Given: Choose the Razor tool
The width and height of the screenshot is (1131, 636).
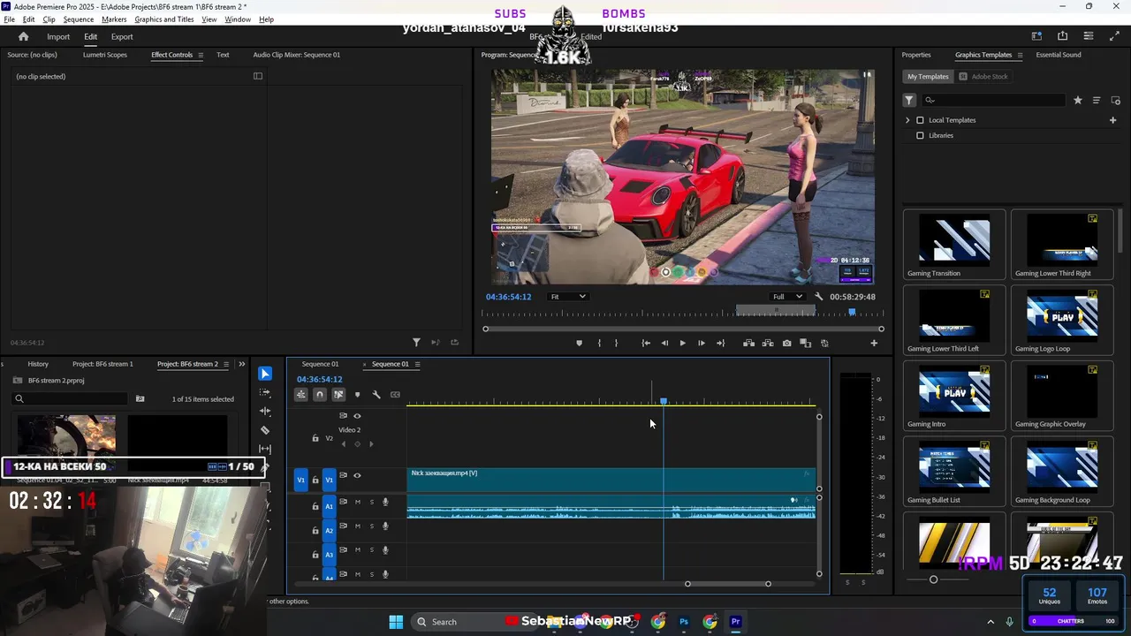Looking at the screenshot, I should click(265, 430).
